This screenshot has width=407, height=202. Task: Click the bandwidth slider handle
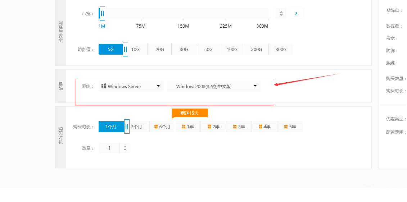102,13
